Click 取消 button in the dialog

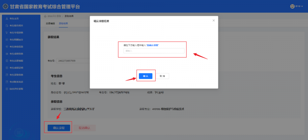click(162, 76)
